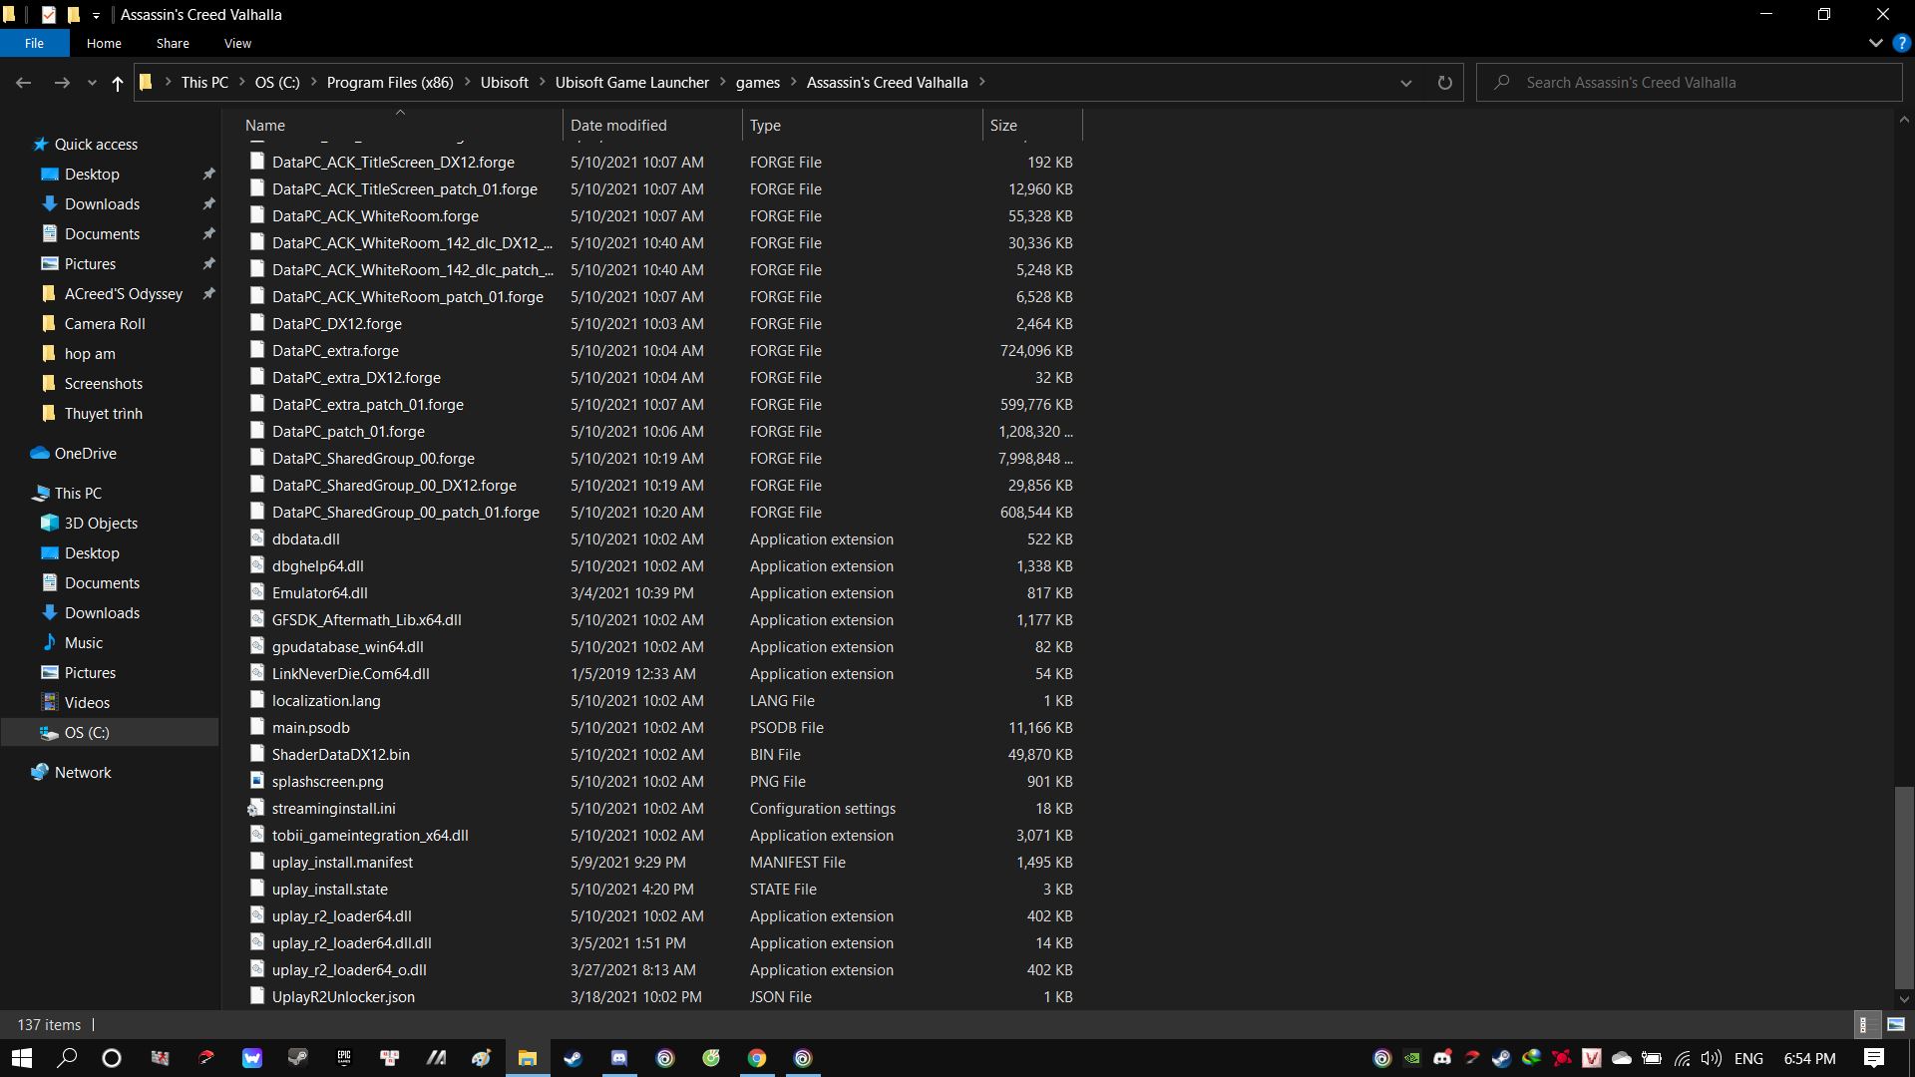This screenshot has width=1915, height=1077.
Task: Open the View ribbon tab
Action: point(237,44)
